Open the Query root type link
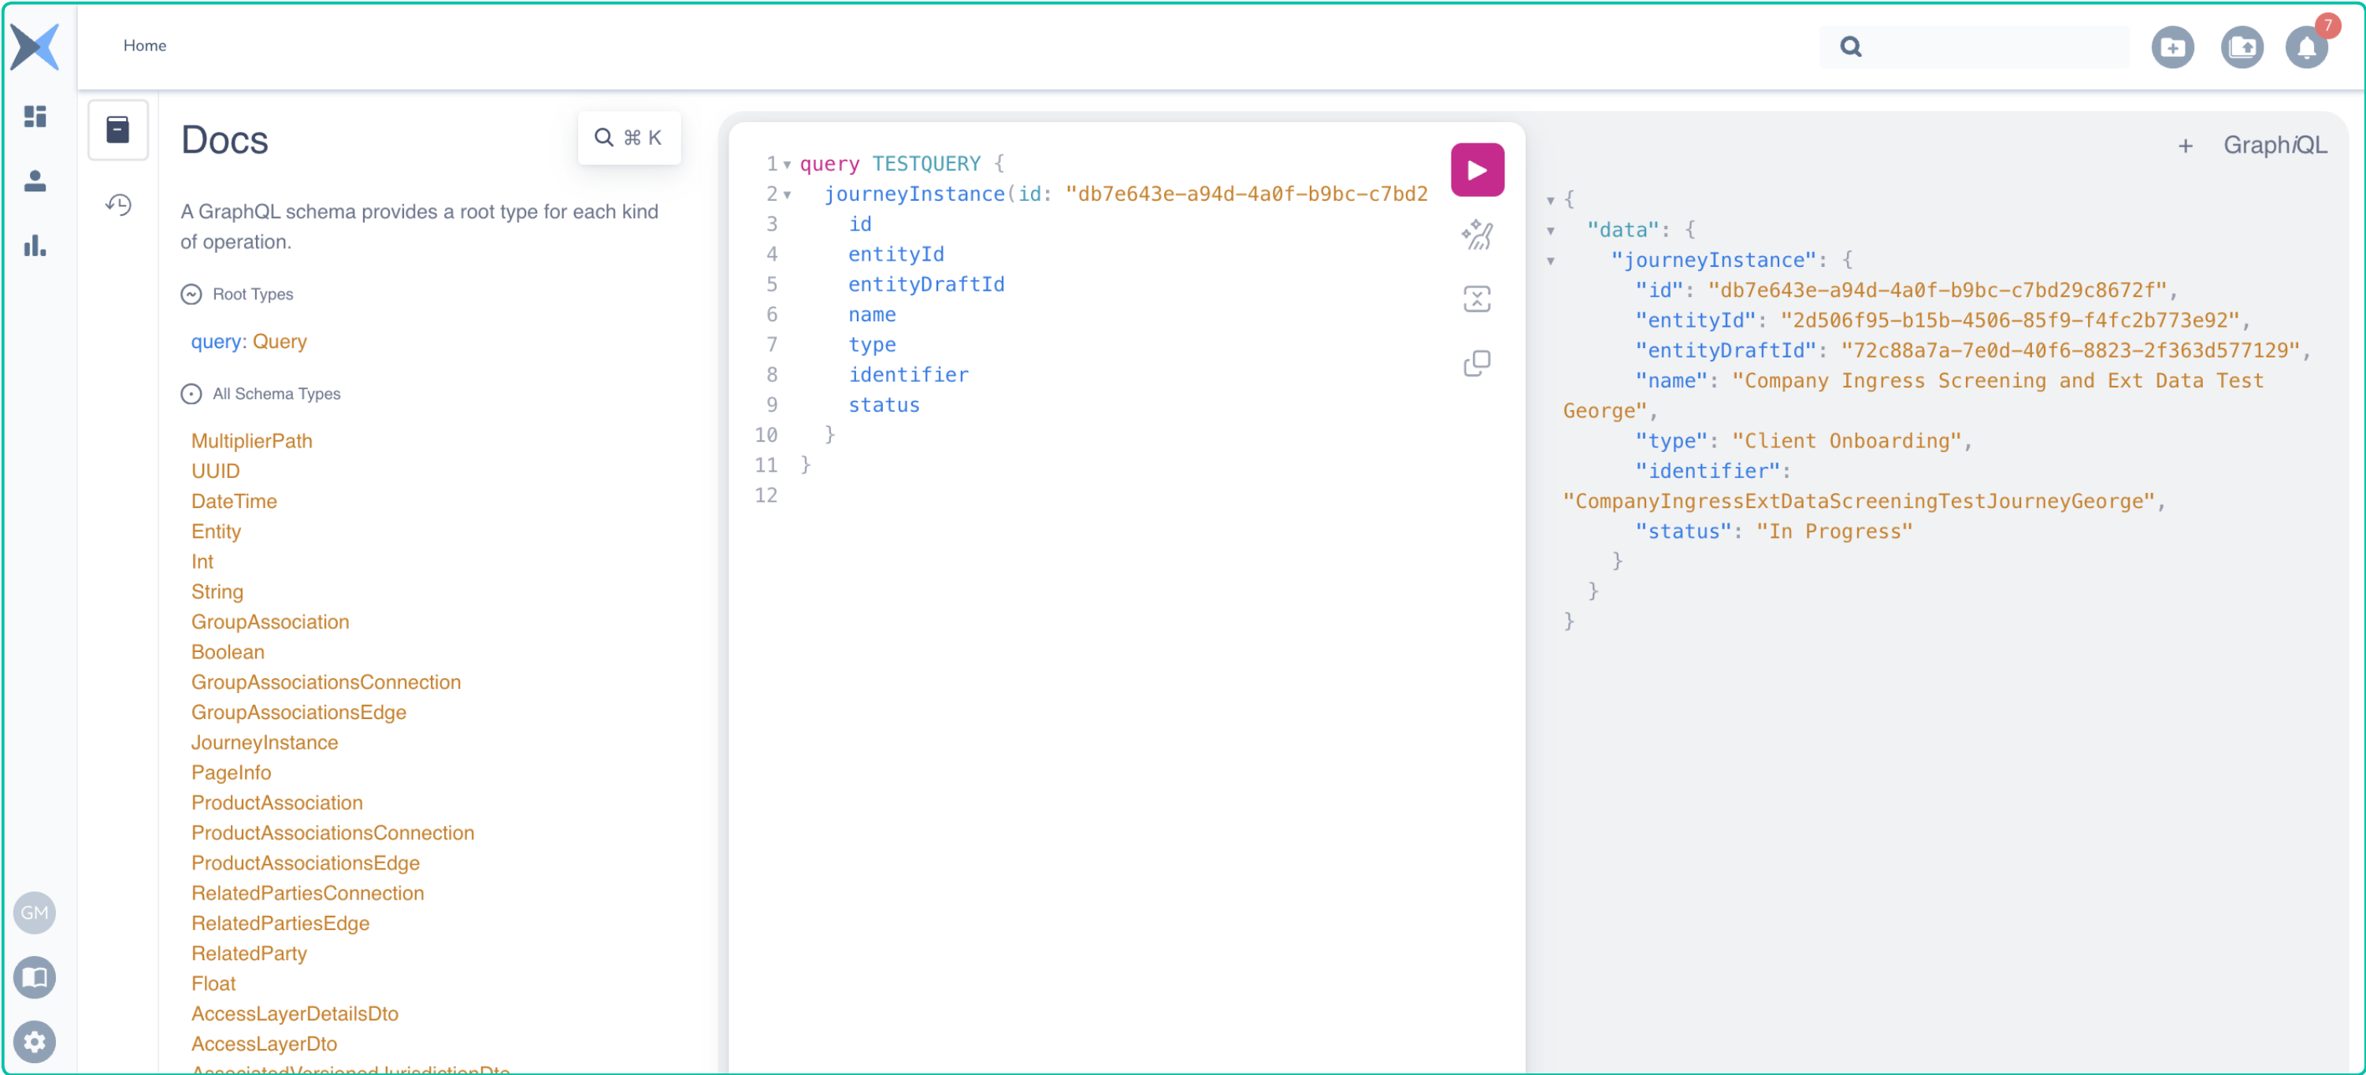The height and width of the screenshot is (1075, 2366). tap(280, 342)
